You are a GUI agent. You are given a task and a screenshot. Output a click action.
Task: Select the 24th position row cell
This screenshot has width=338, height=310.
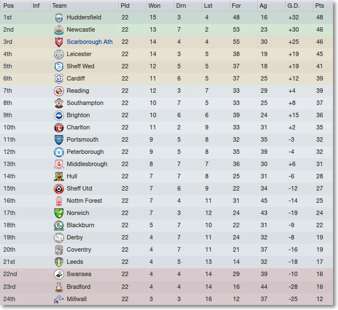pyautogui.click(x=9, y=299)
